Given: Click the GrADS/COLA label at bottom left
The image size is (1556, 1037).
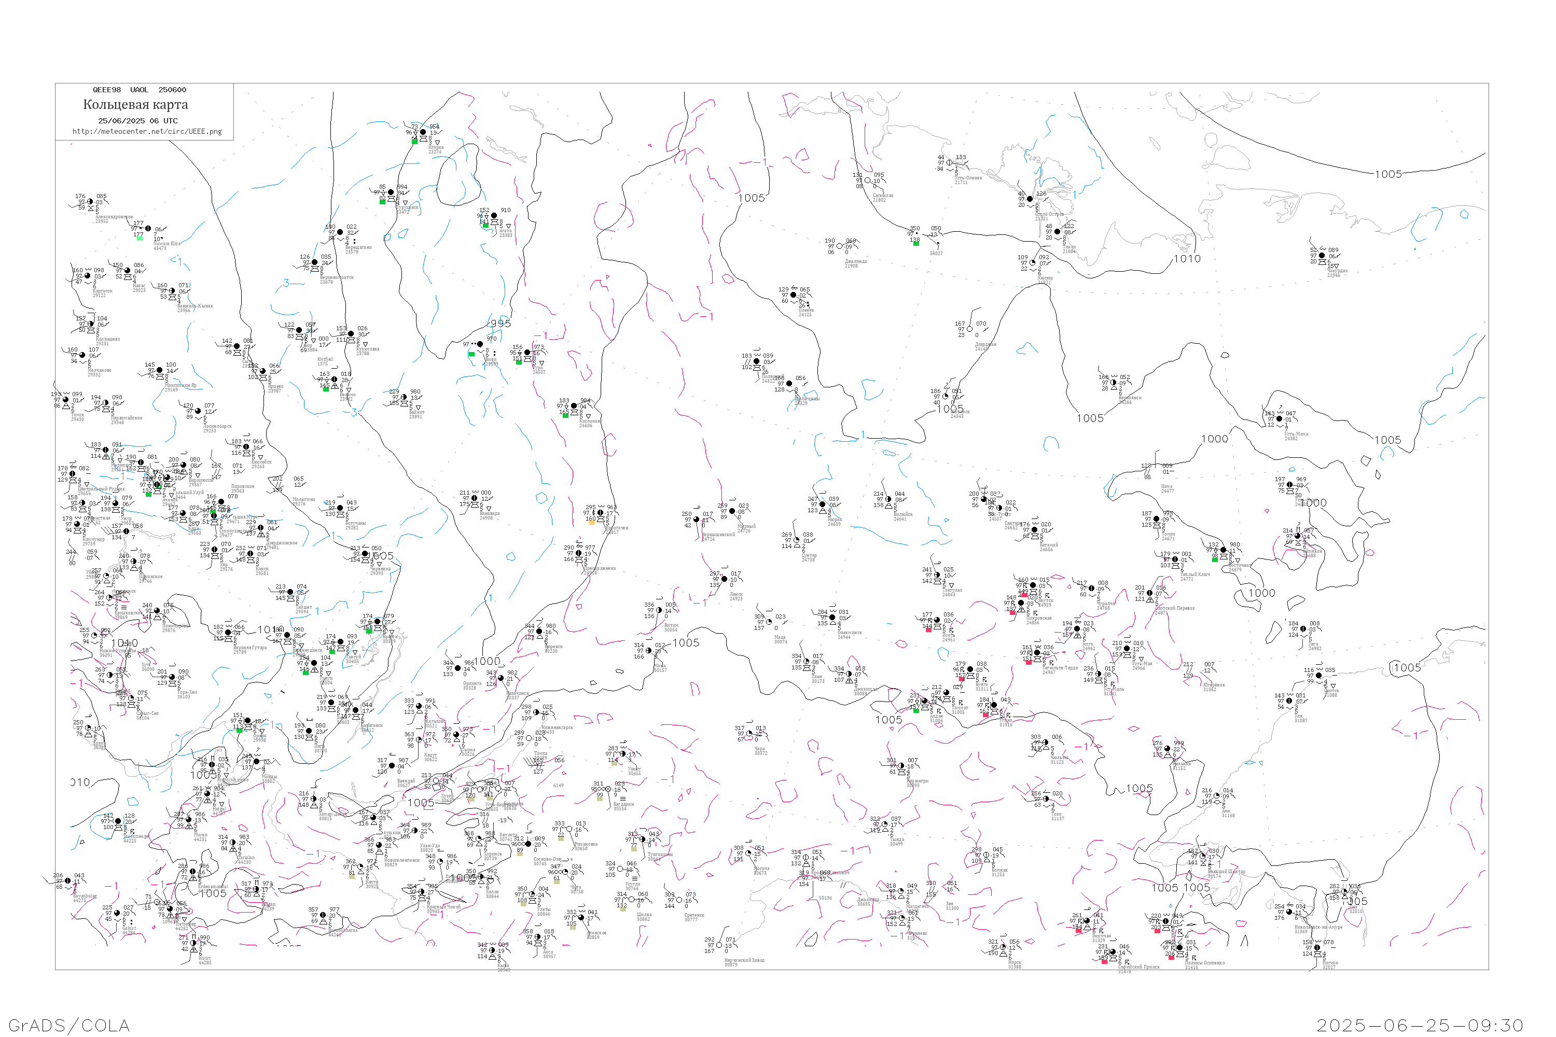Looking at the screenshot, I should [69, 1025].
